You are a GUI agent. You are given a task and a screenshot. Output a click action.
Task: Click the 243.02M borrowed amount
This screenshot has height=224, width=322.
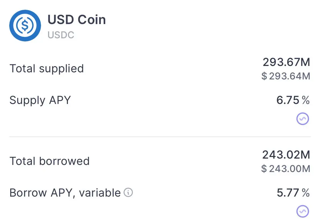pyautogui.click(x=286, y=155)
